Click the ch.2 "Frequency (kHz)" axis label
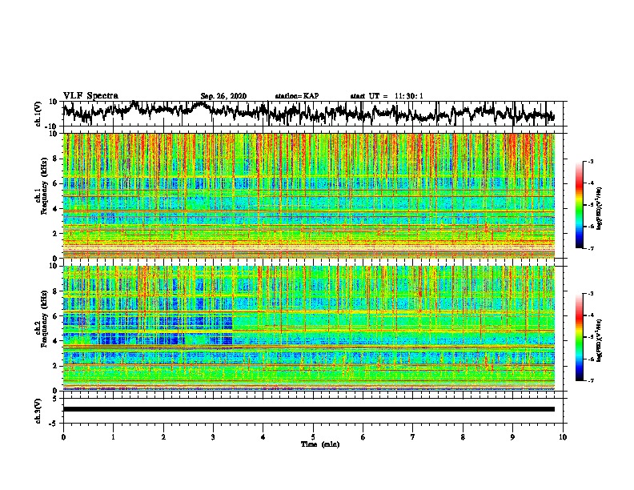The width and height of the screenshot is (634, 490). pos(44,319)
